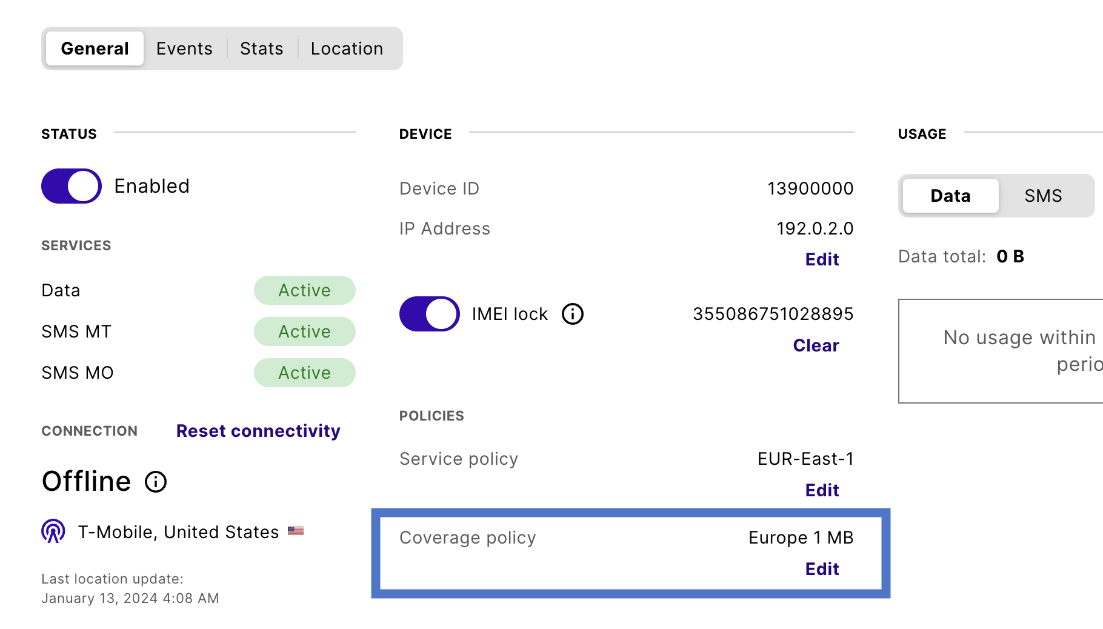Click the SMS MT Active badge
Viewport: 1103px width, 629px height.
[x=304, y=331]
